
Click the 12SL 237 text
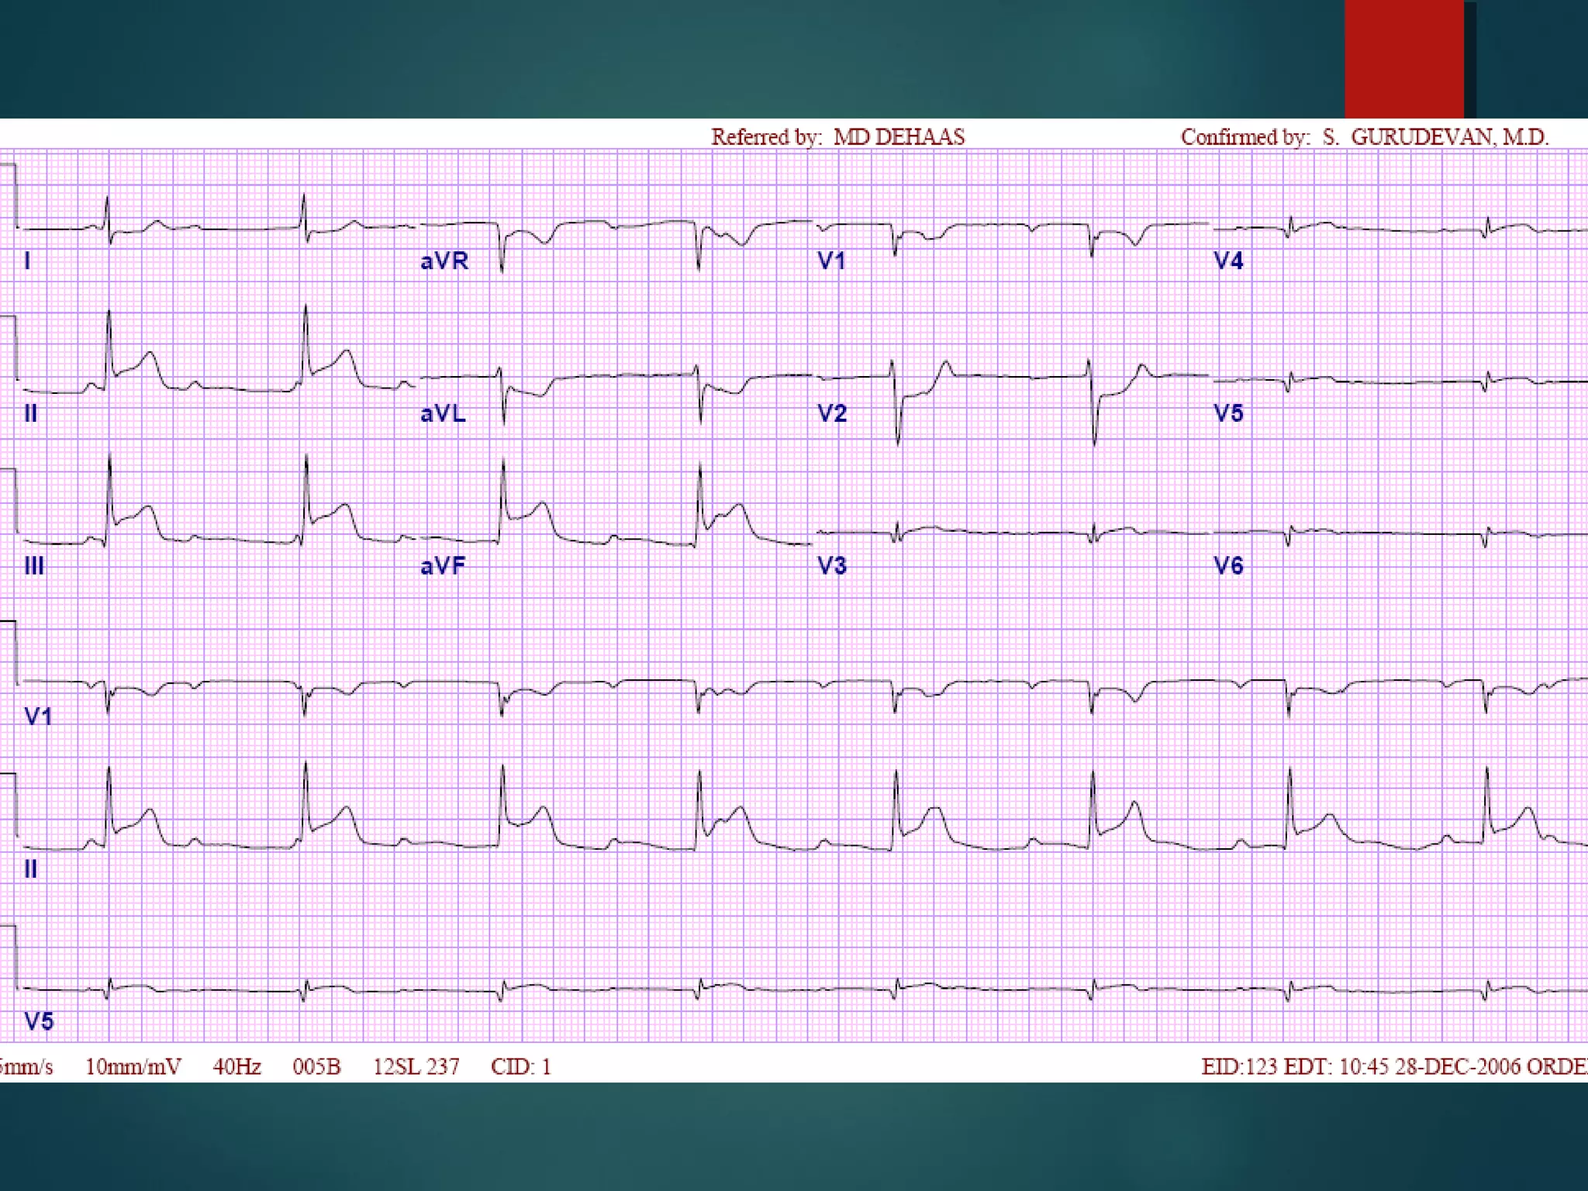click(416, 1067)
